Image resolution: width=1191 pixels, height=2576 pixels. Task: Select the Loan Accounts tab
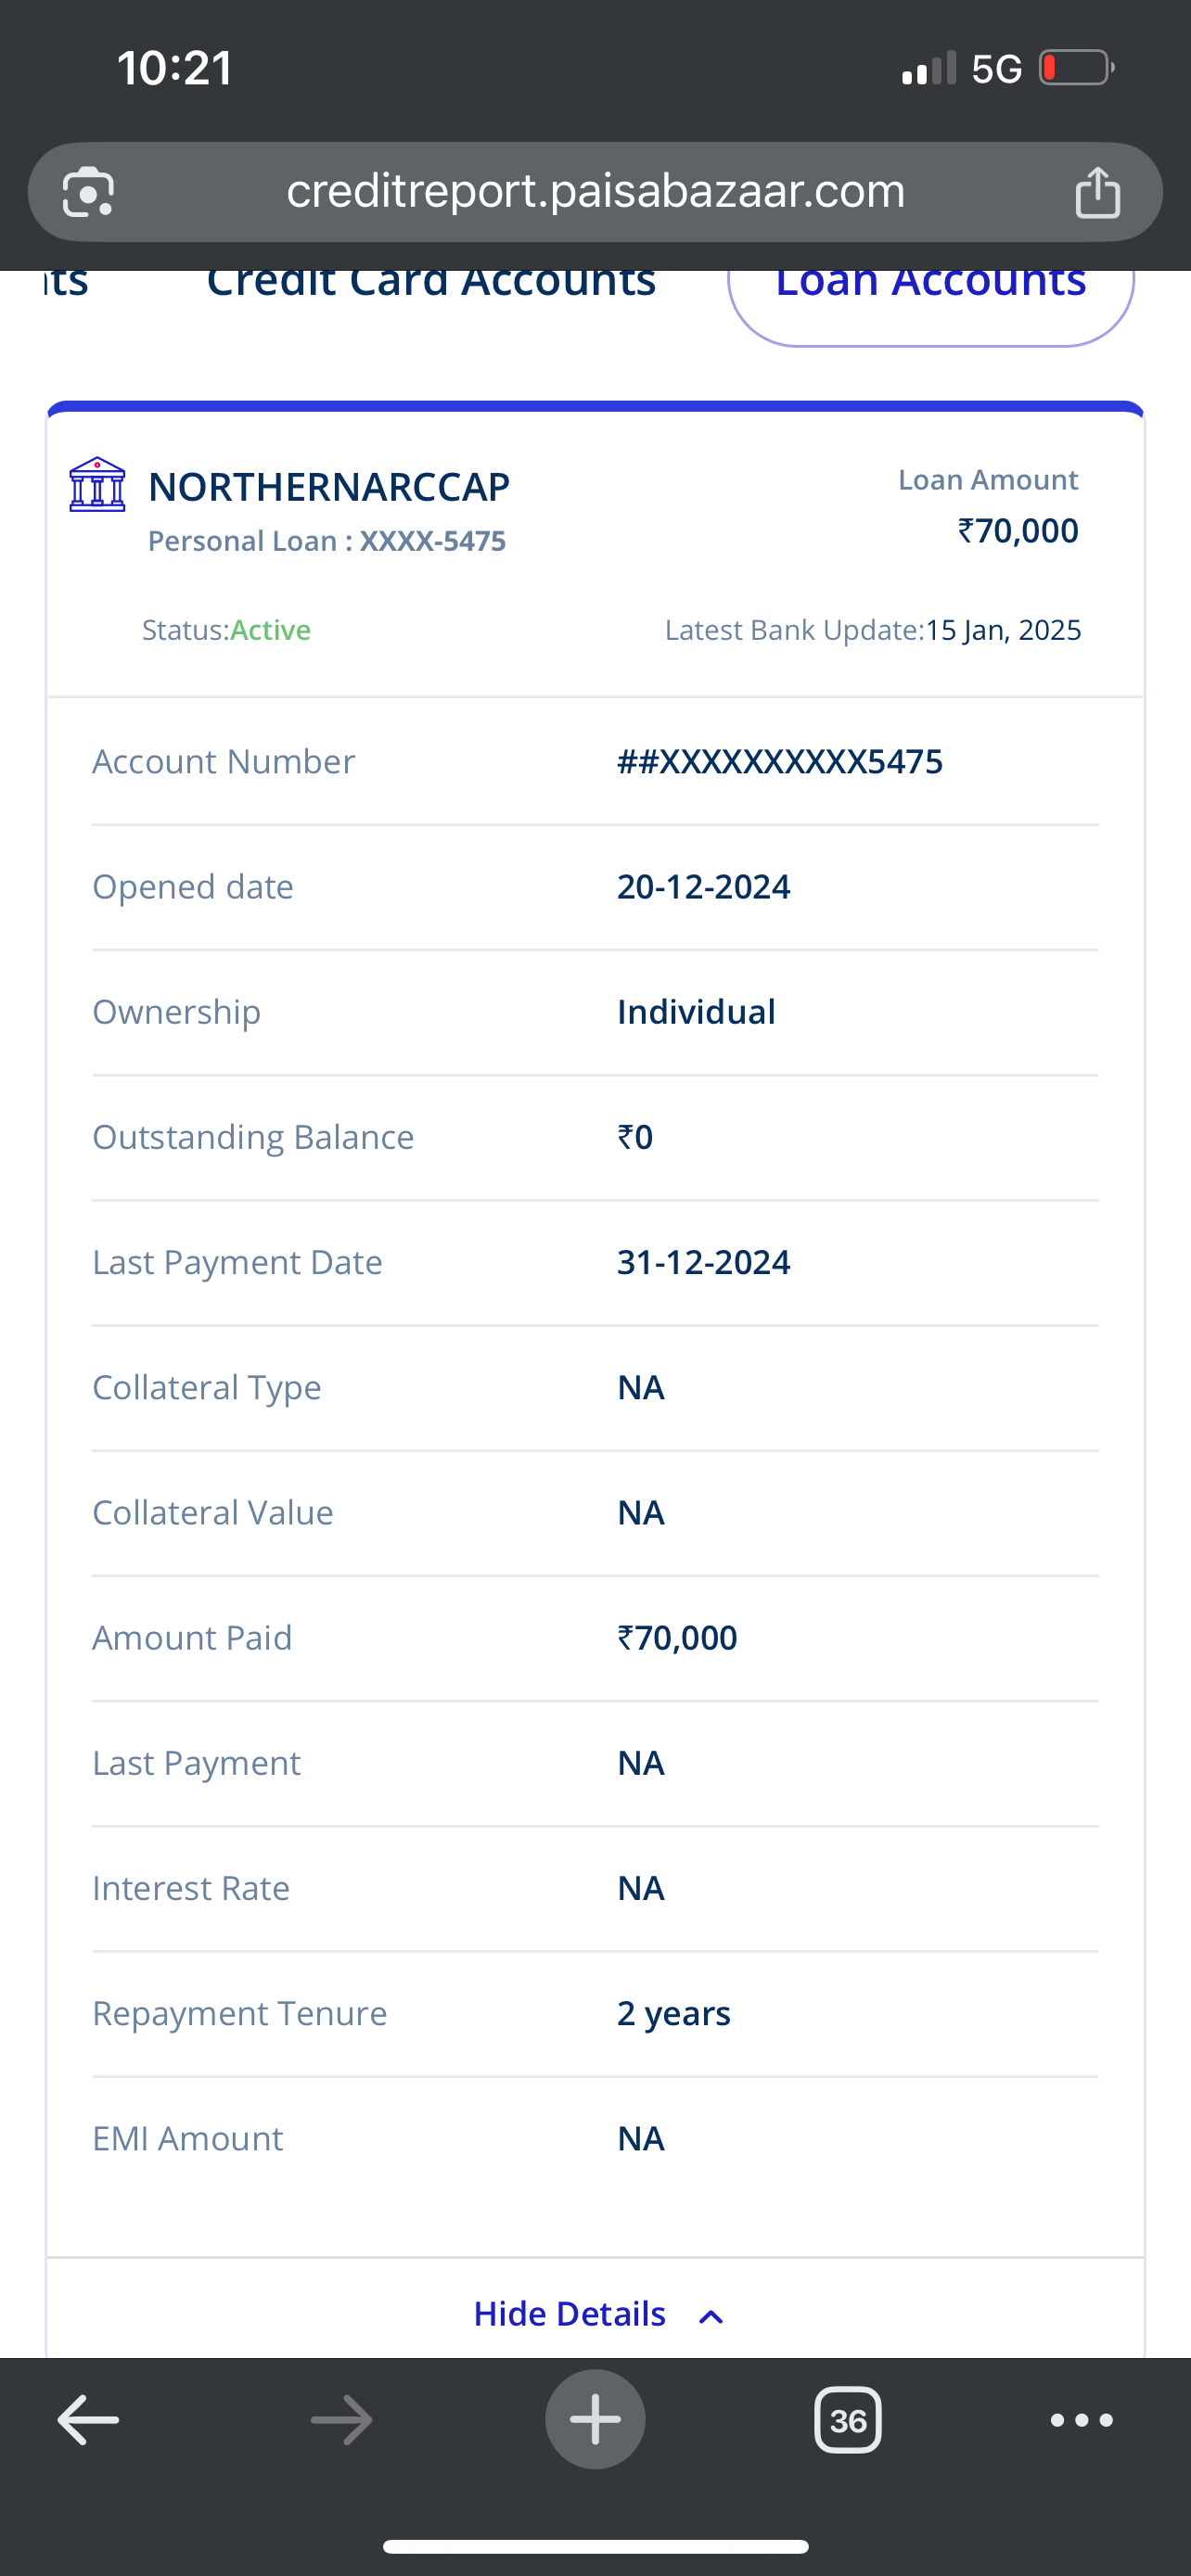coord(930,285)
